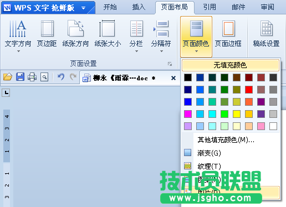This screenshot has height=207, width=286.
Task: Redo with the grey arrow icon
Action: [73, 76]
